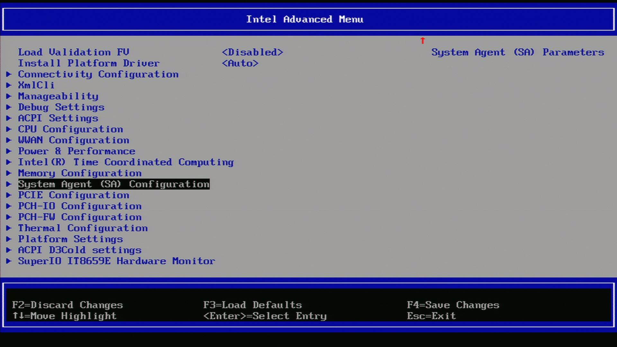Open Power & Performance settings
The image size is (617, 347).
[76, 151]
